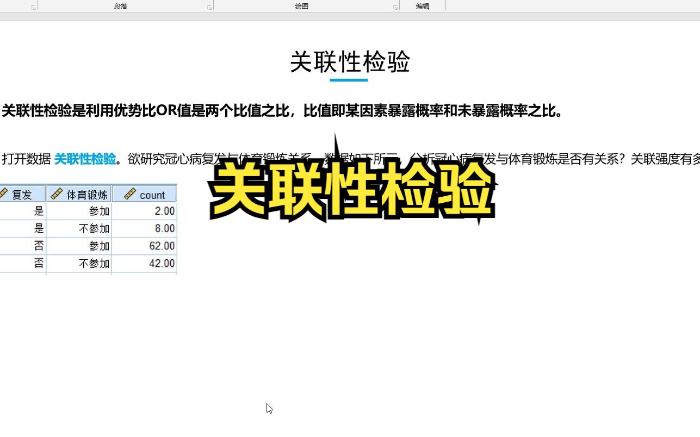Image resolution: width=700 pixels, height=437 pixels.
Task: Click the thin black 关联性检验 page heading
Action: (x=350, y=62)
